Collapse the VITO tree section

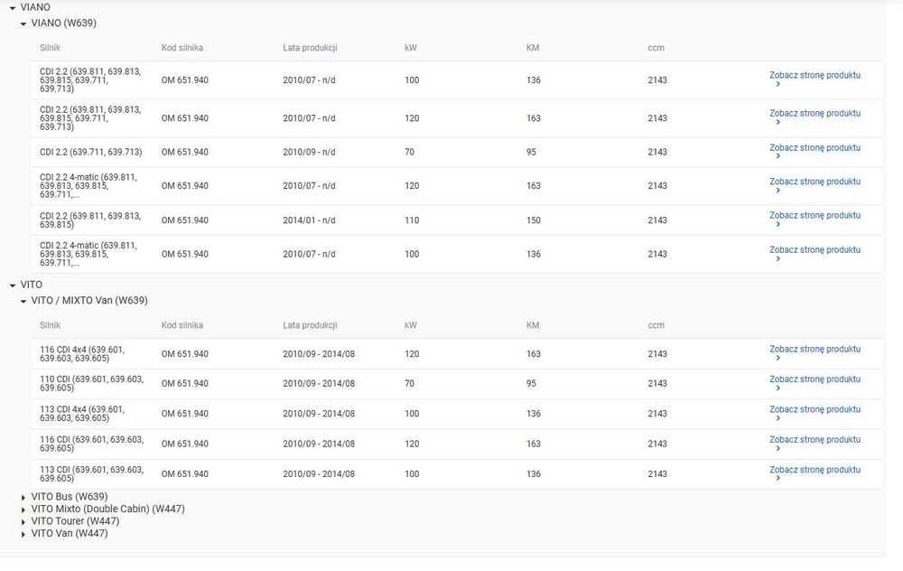click(12, 285)
